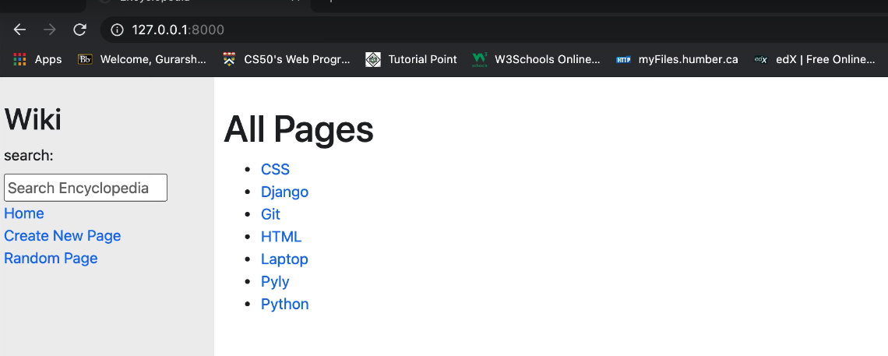The height and width of the screenshot is (356, 888).
Task: Open the Django wiki entry
Action: 284,192
